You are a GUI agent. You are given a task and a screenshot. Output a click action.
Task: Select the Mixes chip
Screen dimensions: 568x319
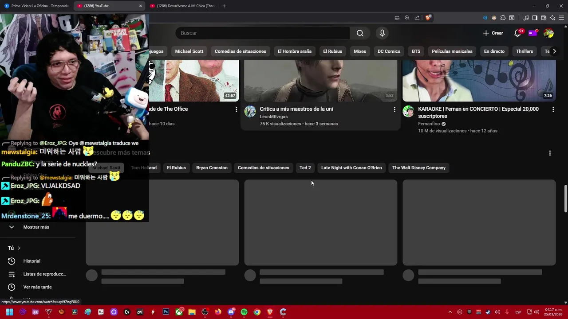(x=360, y=51)
